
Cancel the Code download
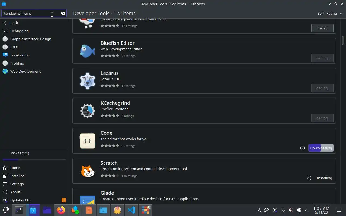coord(302,148)
